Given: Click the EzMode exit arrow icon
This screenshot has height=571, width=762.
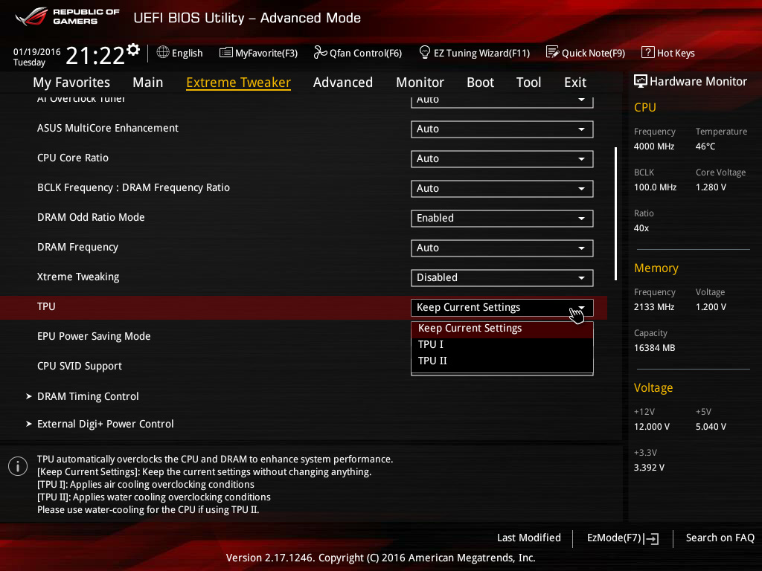Looking at the screenshot, I should 652,538.
